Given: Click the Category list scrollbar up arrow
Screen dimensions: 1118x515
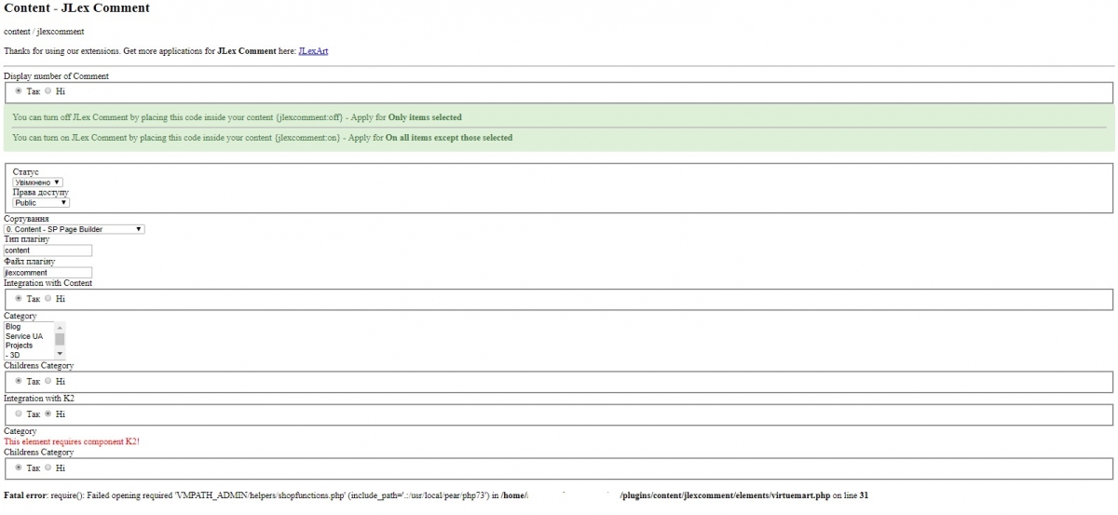Looking at the screenshot, I should 61,326.
